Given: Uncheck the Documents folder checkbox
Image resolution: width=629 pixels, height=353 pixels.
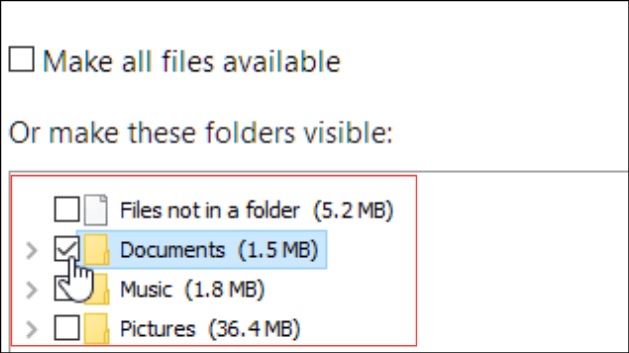Looking at the screenshot, I should [x=67, y=248].
